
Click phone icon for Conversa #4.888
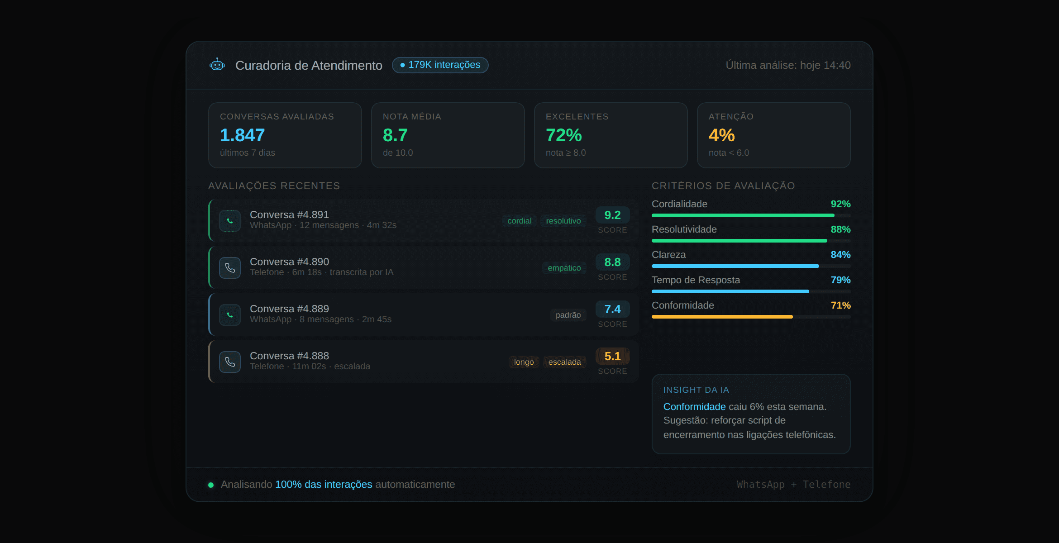tap(230, 362)
